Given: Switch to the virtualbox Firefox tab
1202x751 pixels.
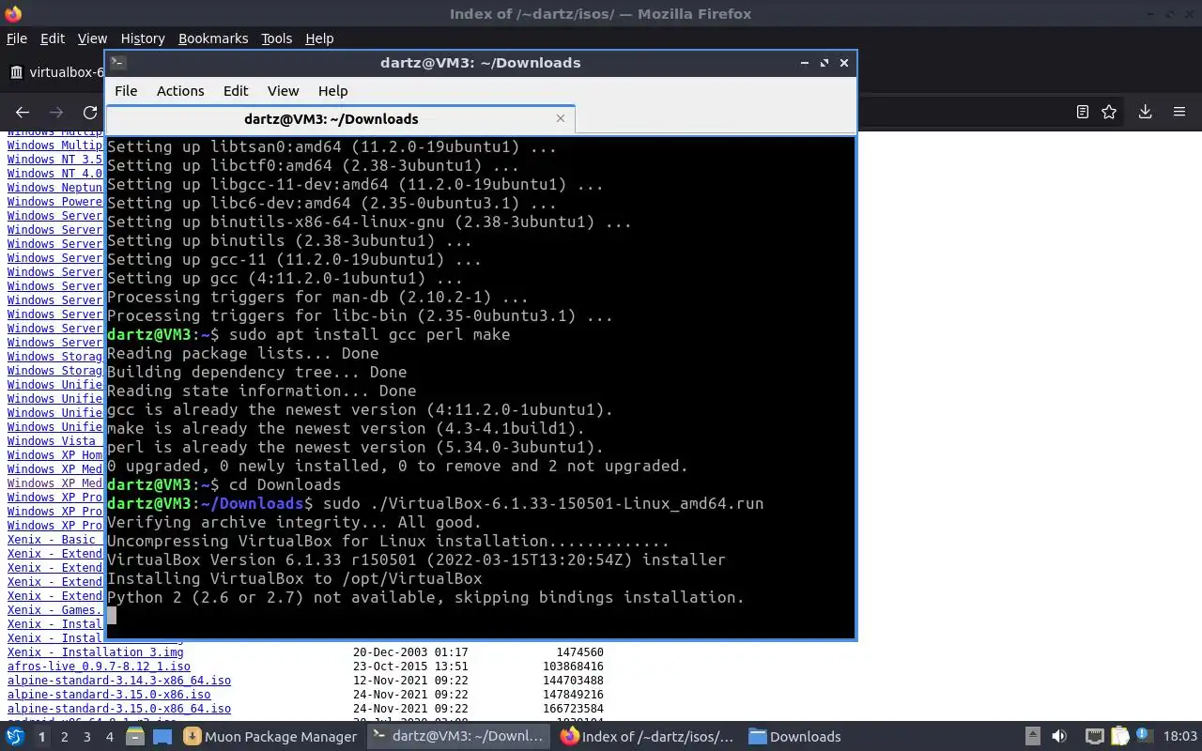Looking at the screenshot, I should 56,72.
